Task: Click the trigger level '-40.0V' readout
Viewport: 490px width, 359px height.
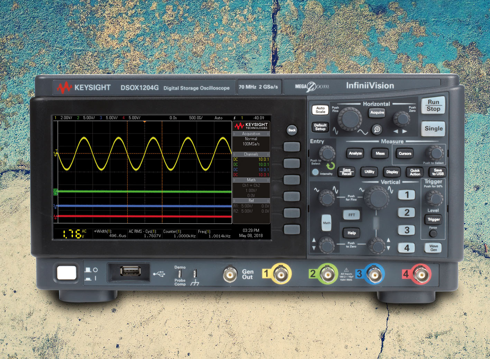Action: point(258,118)
